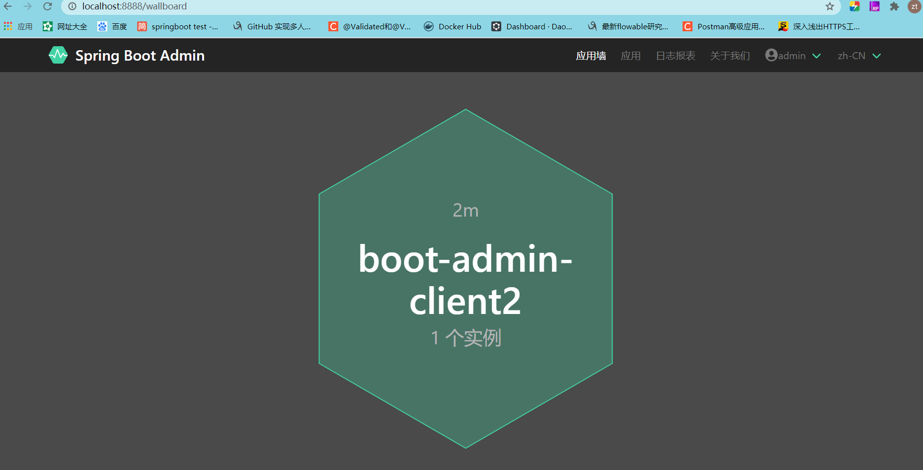
Task: Open the 深入浅出HTTPS bookmark
Action: [x=819, y=26]
